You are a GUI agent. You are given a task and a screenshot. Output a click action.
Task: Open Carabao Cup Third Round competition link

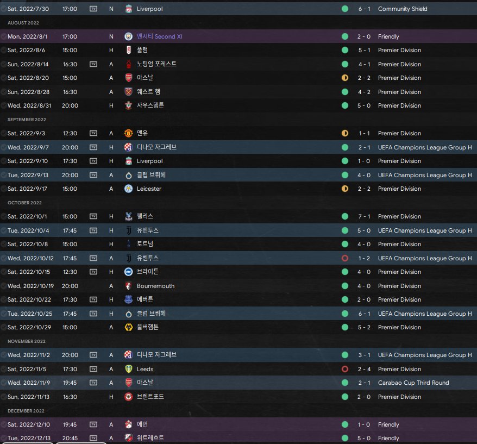click(413, 383)
